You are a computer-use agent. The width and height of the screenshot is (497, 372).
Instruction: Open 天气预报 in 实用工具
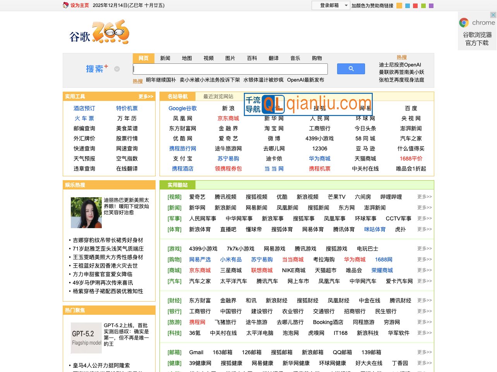(x=84, y=159)
